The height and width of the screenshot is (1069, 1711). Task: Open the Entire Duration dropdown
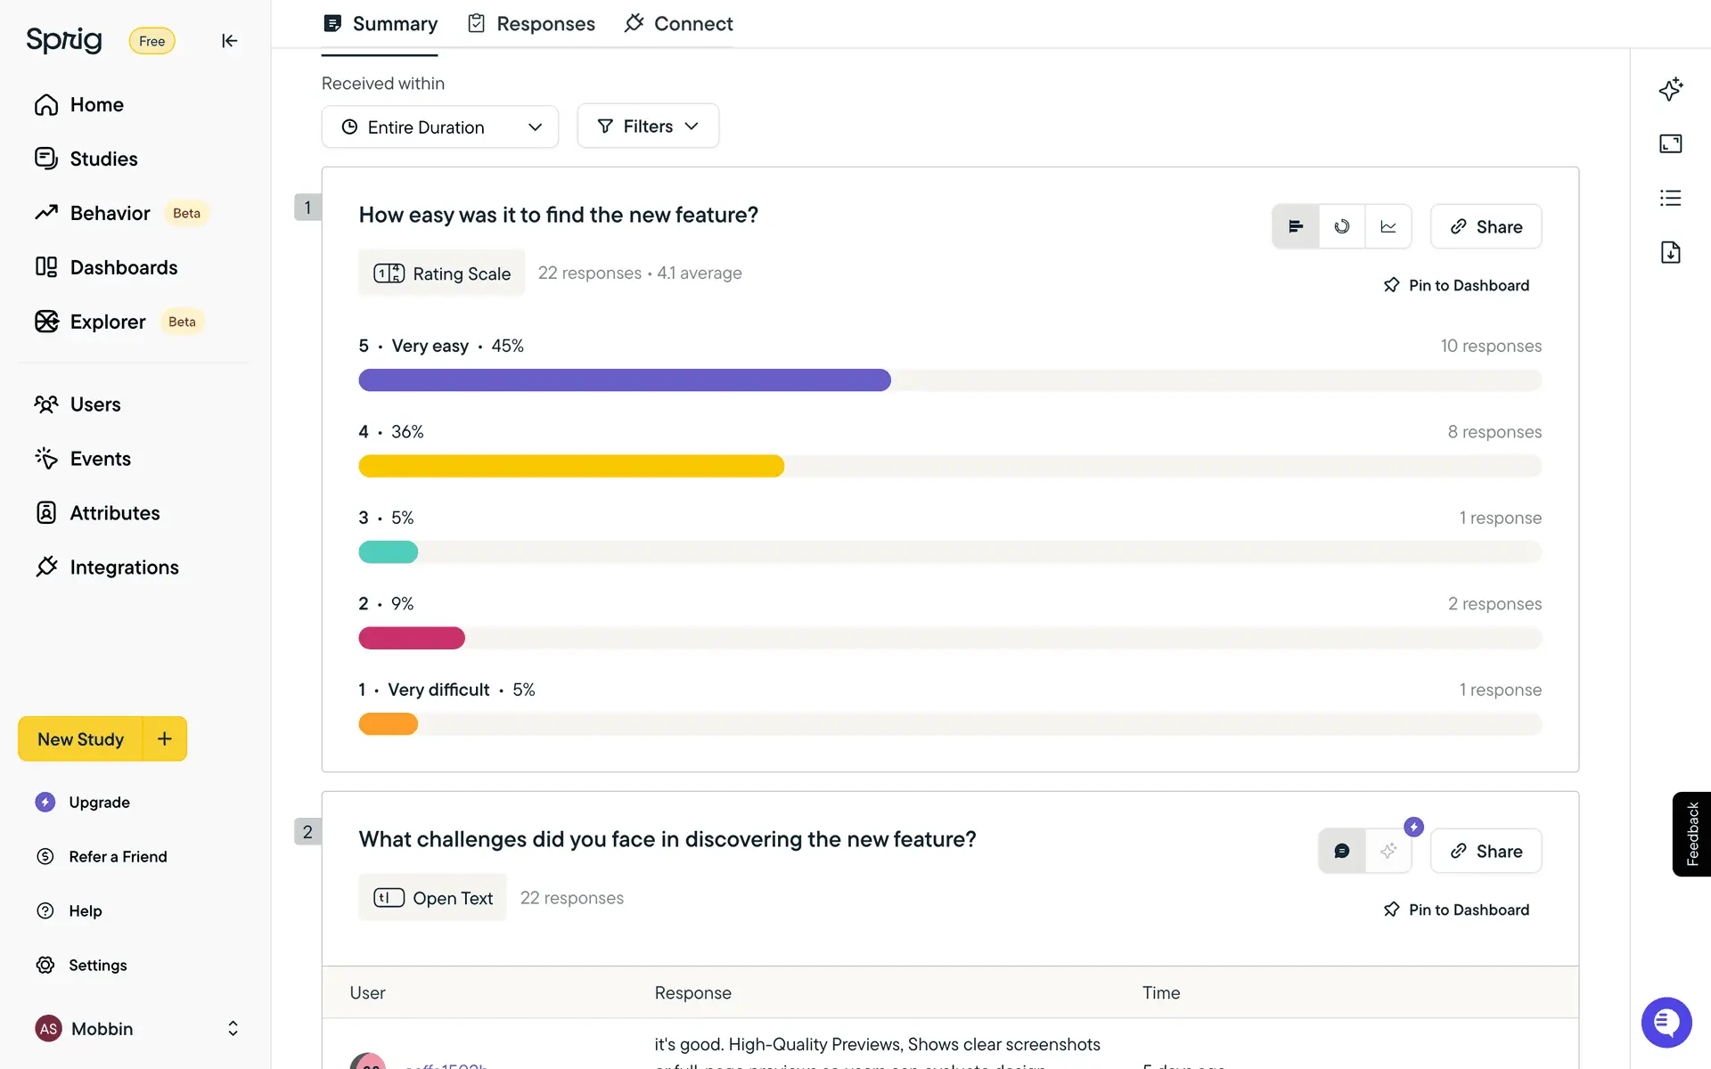pos(440,126)
